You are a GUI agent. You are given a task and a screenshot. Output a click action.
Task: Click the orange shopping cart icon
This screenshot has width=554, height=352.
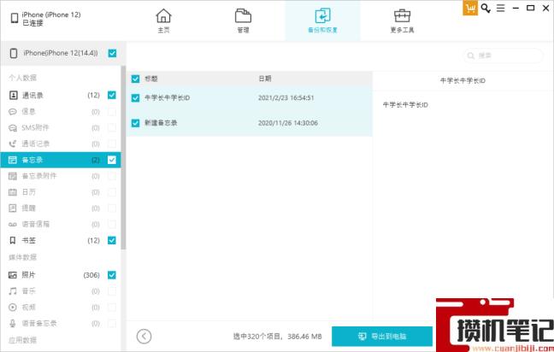coord(470,9)
